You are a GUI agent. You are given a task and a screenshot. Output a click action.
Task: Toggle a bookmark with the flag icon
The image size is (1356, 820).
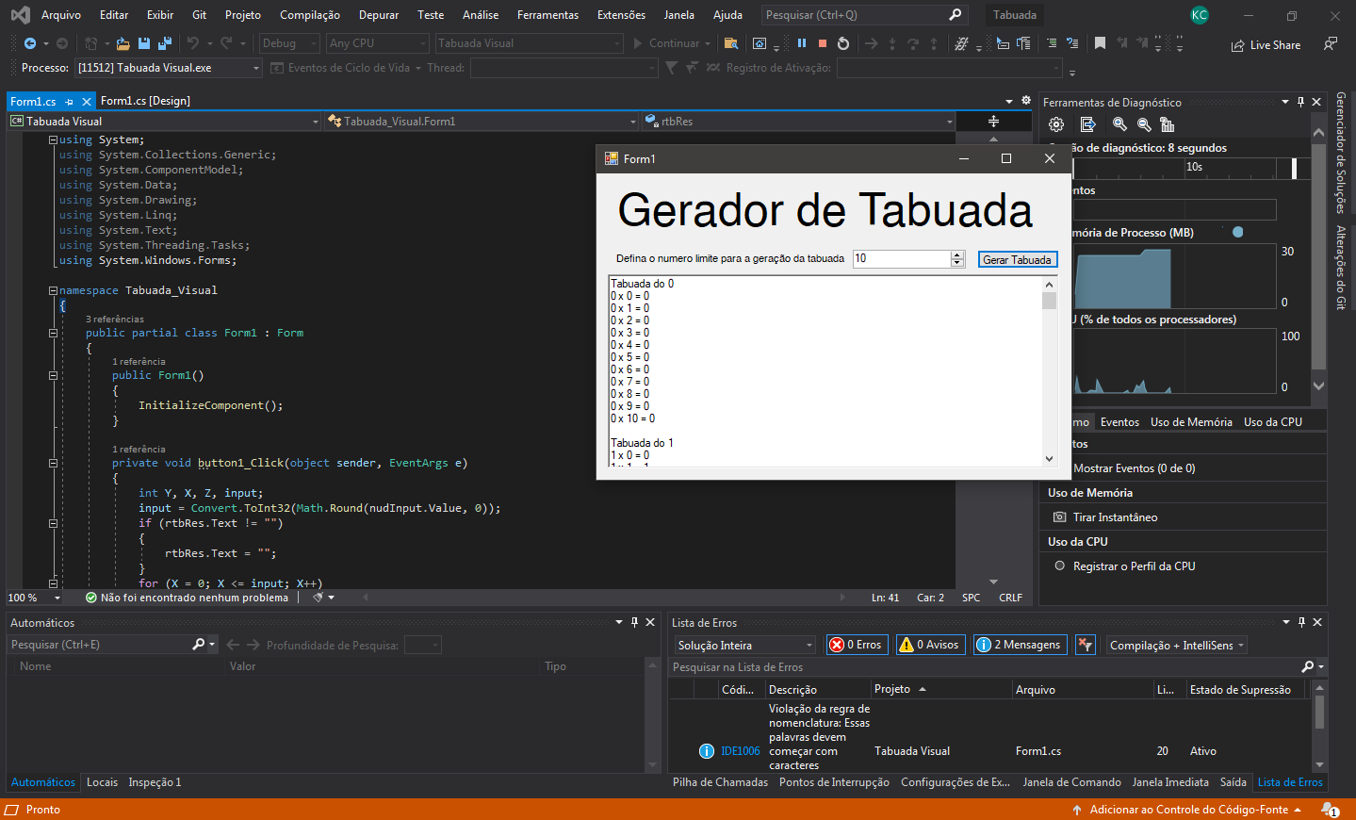[x=1100, y=42]
